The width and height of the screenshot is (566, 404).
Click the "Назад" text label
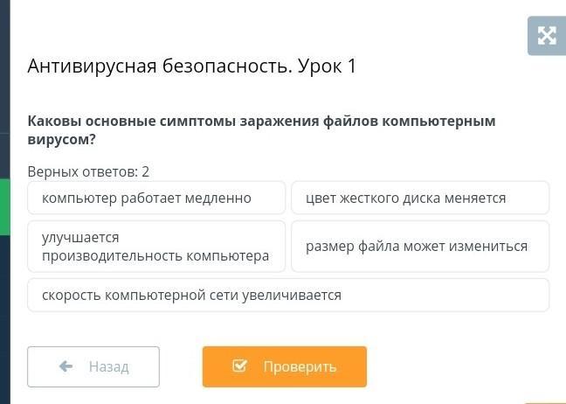coord(108,366)
